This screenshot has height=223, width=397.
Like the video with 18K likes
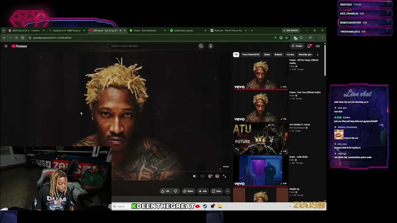[x=165, y=191]
